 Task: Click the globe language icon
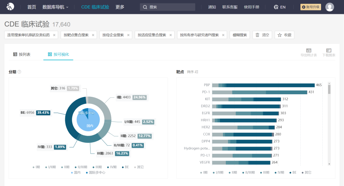tap(276, 7)
